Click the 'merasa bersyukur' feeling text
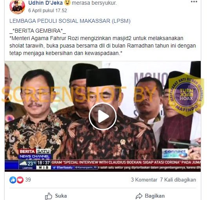 tap(94, 3)
